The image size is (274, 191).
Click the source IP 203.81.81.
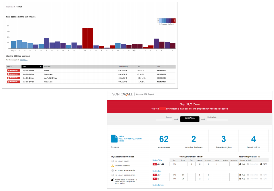pos(141,71)
